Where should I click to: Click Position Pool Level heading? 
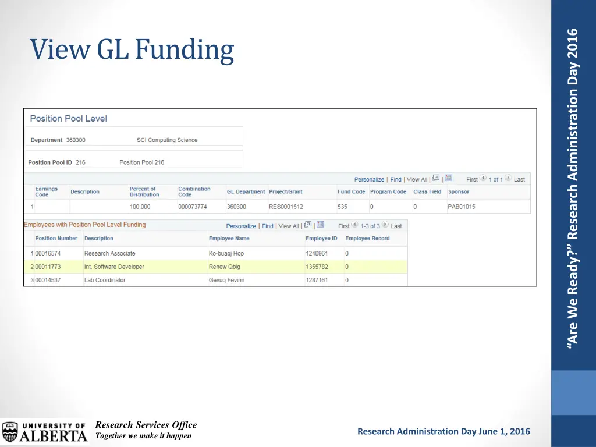[69, 119]
